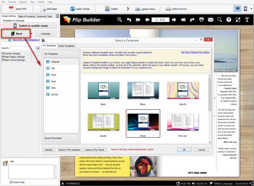Select Bookmark Tabs tab
Screen dimensions: 254x186
(x=45, y=16)
